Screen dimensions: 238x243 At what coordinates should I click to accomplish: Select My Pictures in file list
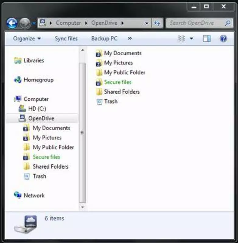(118, 63)
